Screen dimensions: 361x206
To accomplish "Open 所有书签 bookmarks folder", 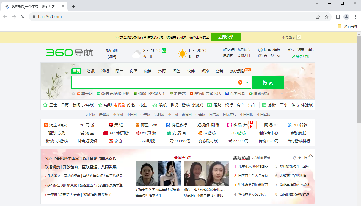I will [348, 26].
